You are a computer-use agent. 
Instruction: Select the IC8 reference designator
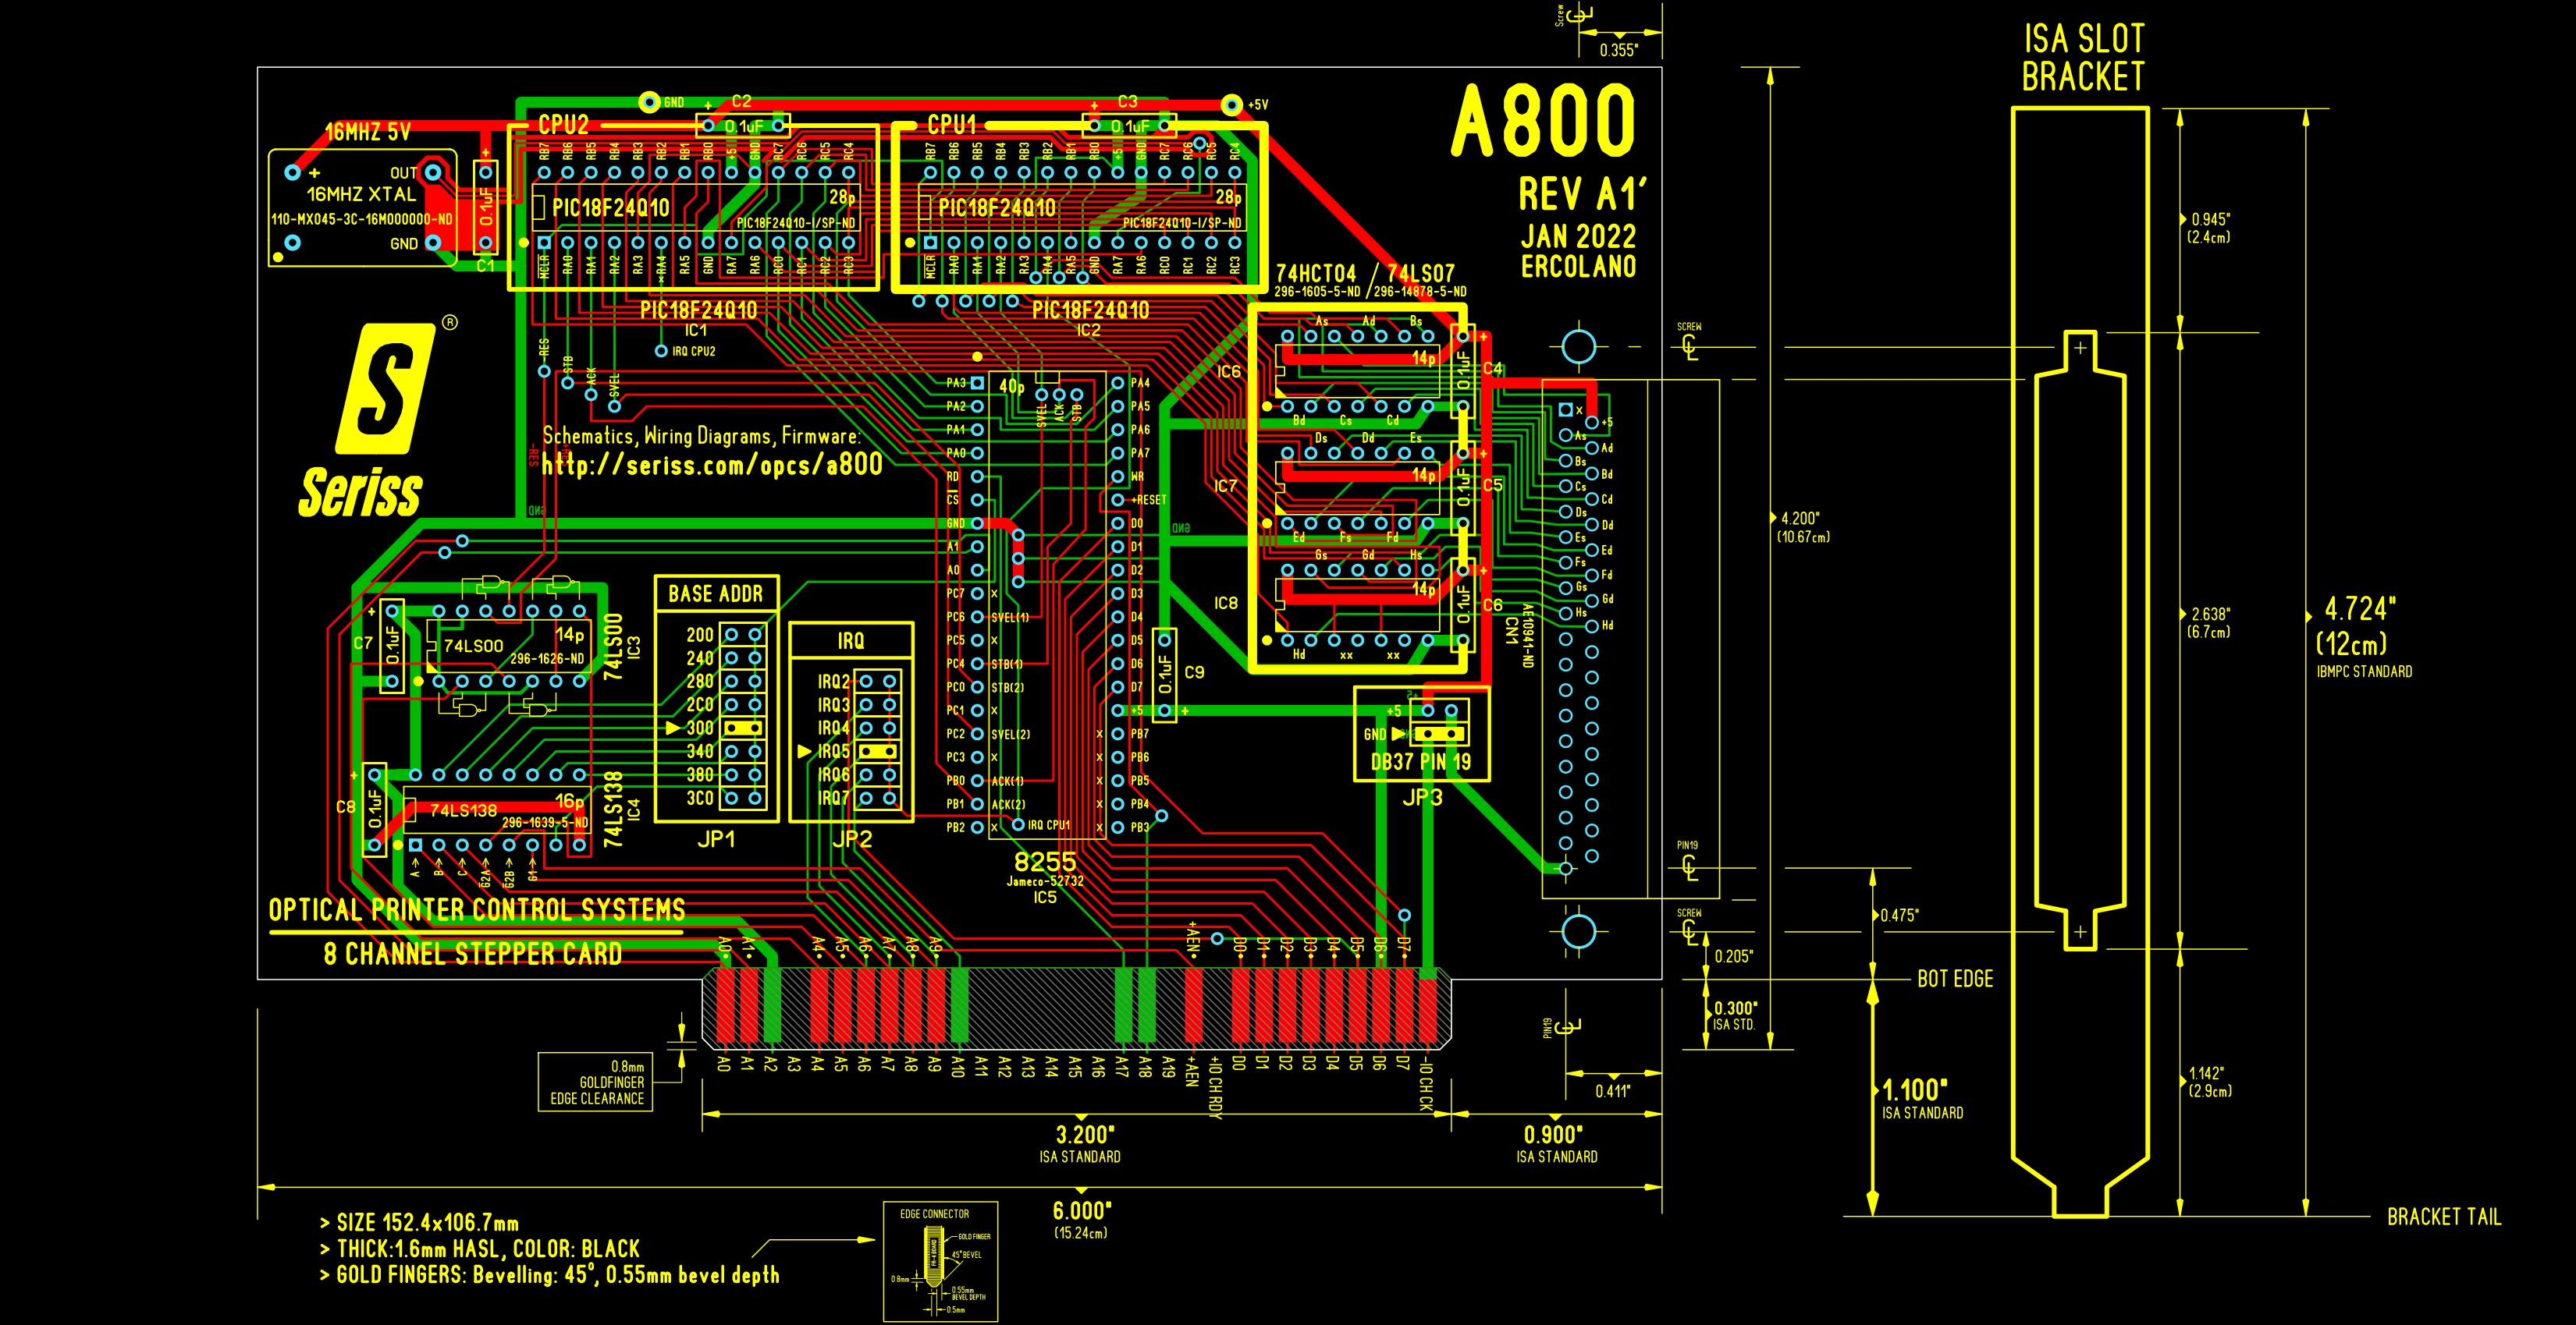pyautogui.click(x=1226, y=604)
